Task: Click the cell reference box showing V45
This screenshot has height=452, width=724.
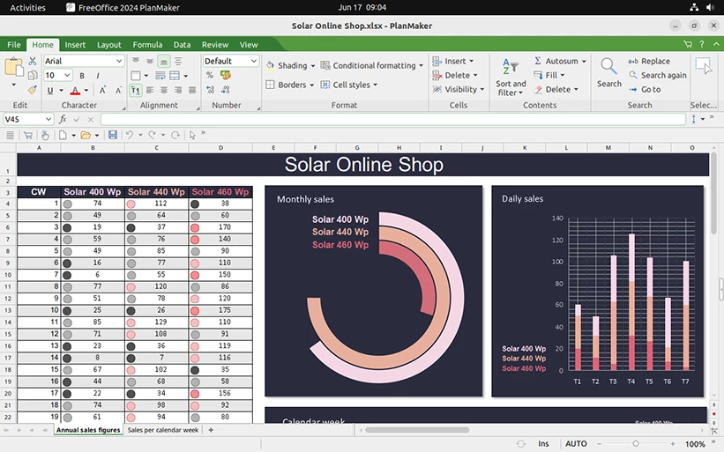Action: [x=24, y=119]
